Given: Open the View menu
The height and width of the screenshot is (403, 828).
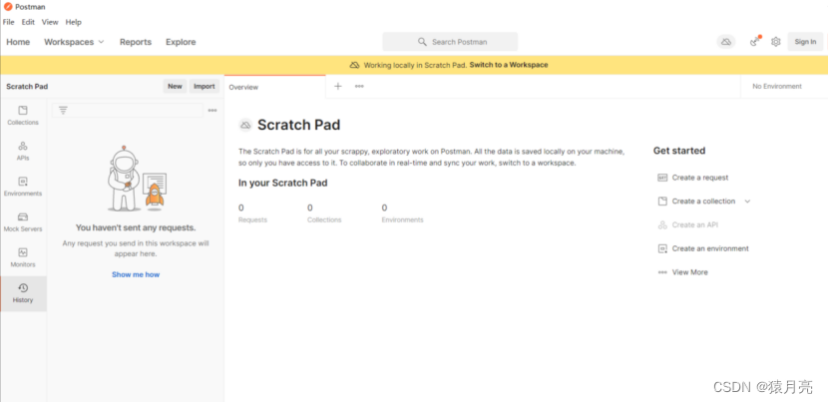Looking at the screenshot, I should click(x=50, y=22).
